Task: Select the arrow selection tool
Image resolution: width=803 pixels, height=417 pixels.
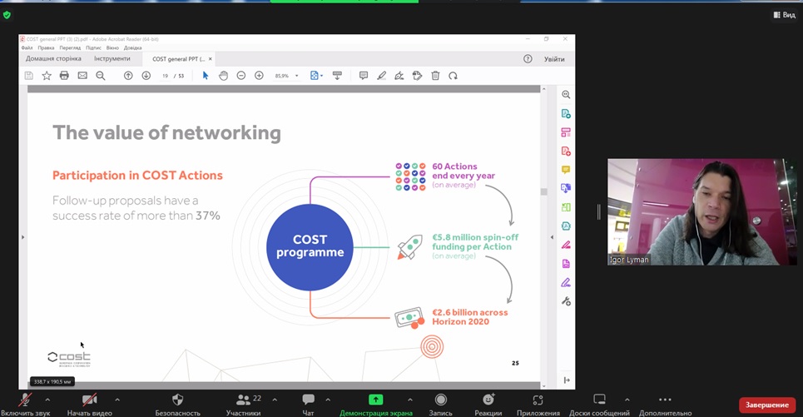Action: click(x=206, y=76)
